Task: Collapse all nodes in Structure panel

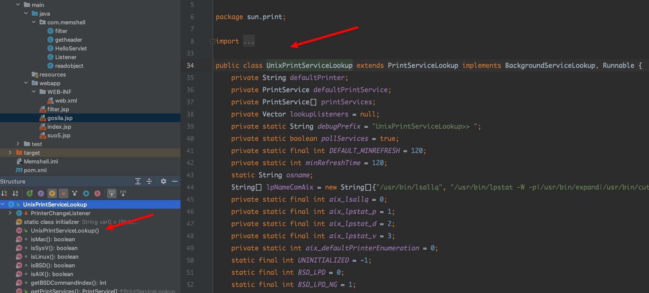Action: click(149, 181)
